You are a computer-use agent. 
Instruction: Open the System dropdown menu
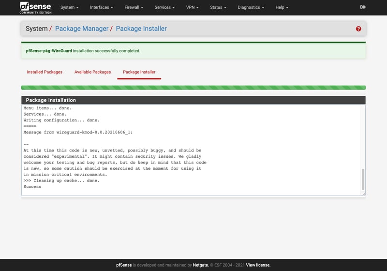click(x=69, y=8)
